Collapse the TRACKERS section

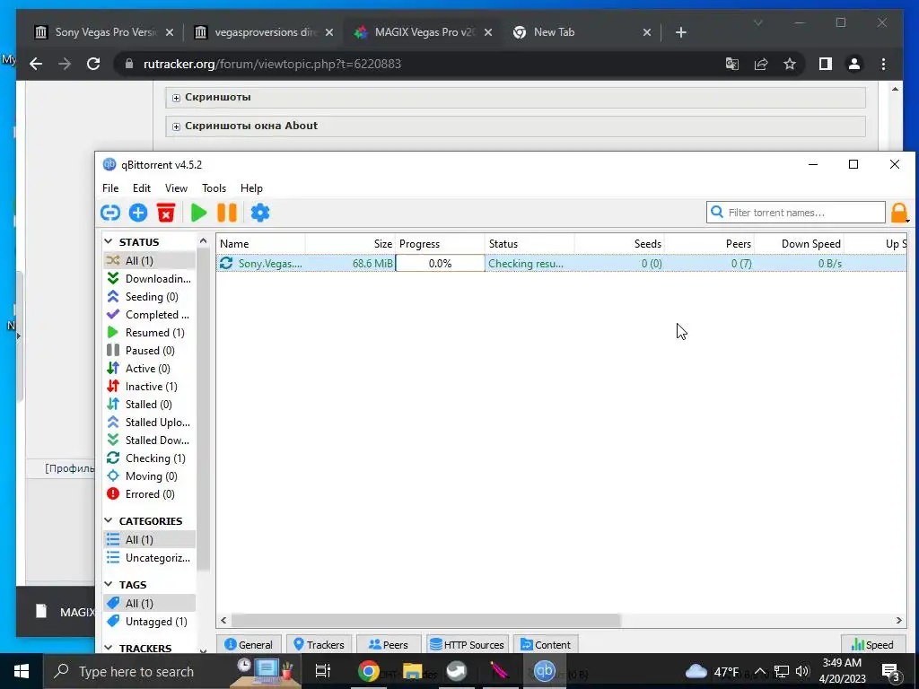point(109,648)
